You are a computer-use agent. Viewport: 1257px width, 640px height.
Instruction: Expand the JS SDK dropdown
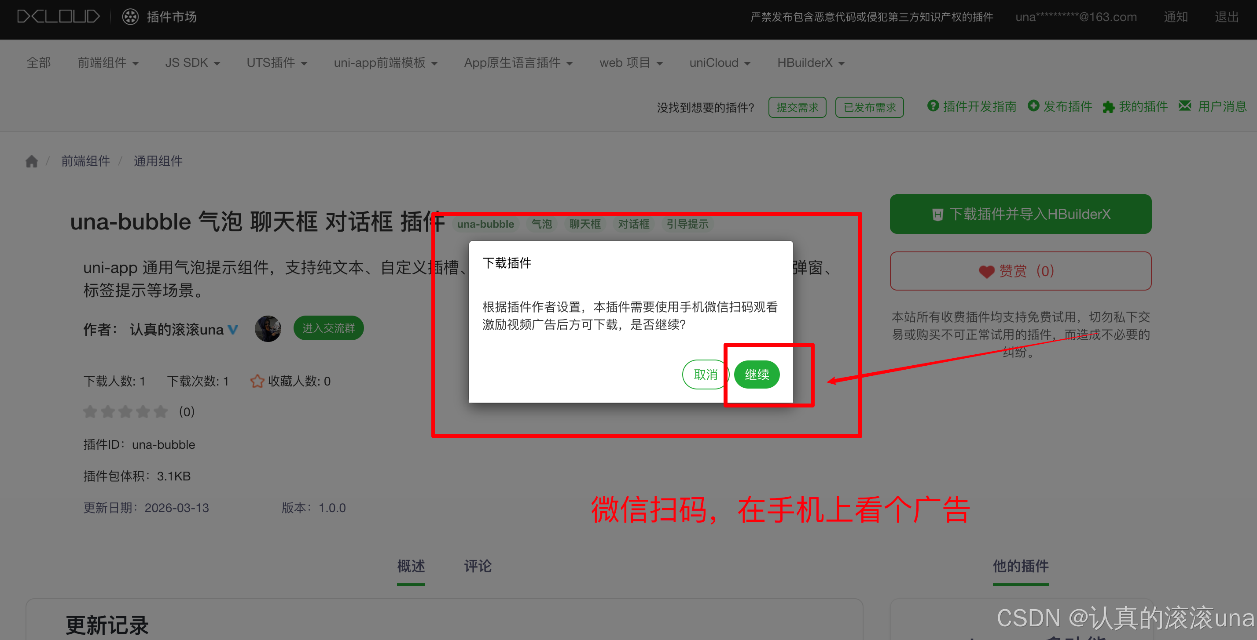[x=192, y=63]
